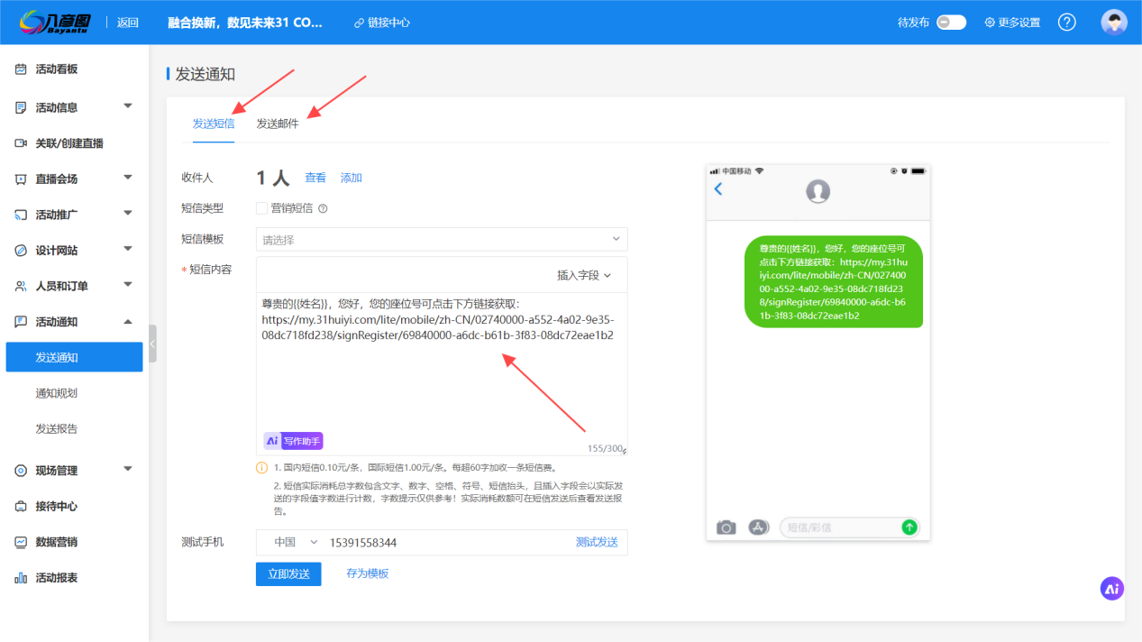Switch to the 发送邮件 tab
Image resolution: width=1142 pixels, height=642 pixels.
tap(278, 124)
